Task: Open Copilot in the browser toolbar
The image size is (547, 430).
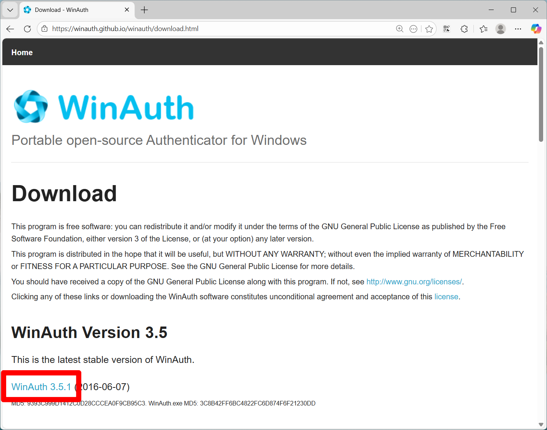Action: tap(536, 29)
